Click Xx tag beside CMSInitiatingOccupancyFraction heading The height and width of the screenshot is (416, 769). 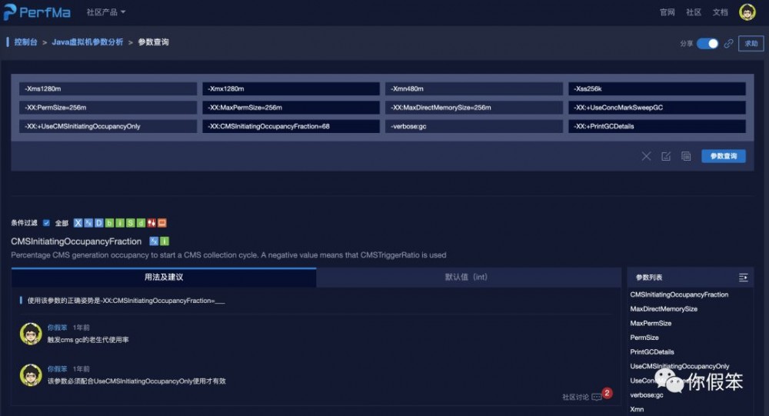point(154,241)
